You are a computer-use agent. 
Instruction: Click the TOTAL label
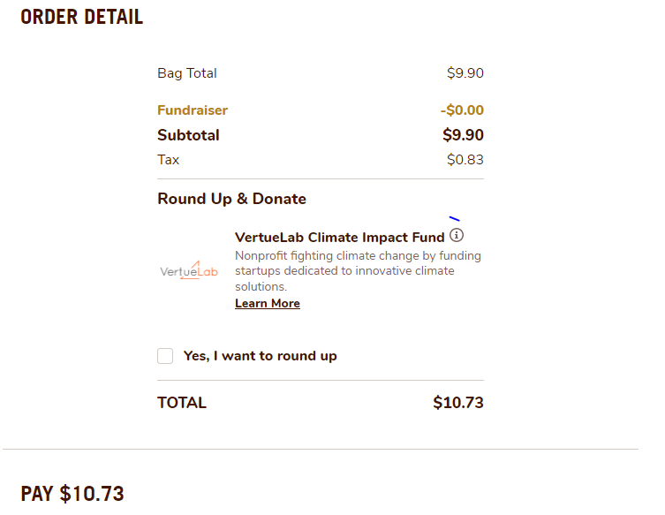pos(181,403)
